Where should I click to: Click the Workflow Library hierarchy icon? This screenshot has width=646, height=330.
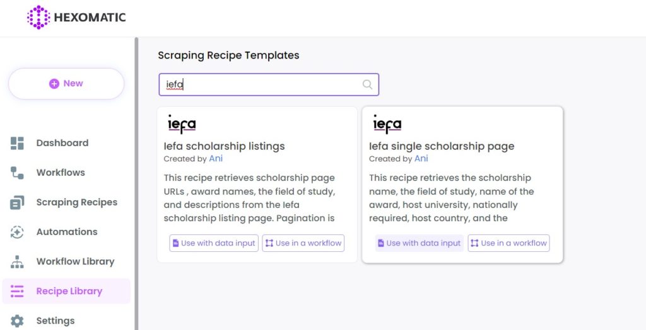tap(17, 262)
